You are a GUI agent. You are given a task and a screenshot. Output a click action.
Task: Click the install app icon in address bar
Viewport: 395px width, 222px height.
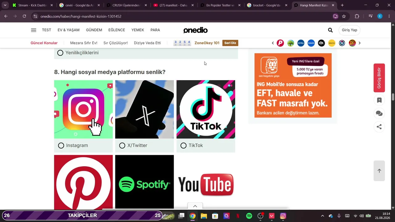click(335, 16)
